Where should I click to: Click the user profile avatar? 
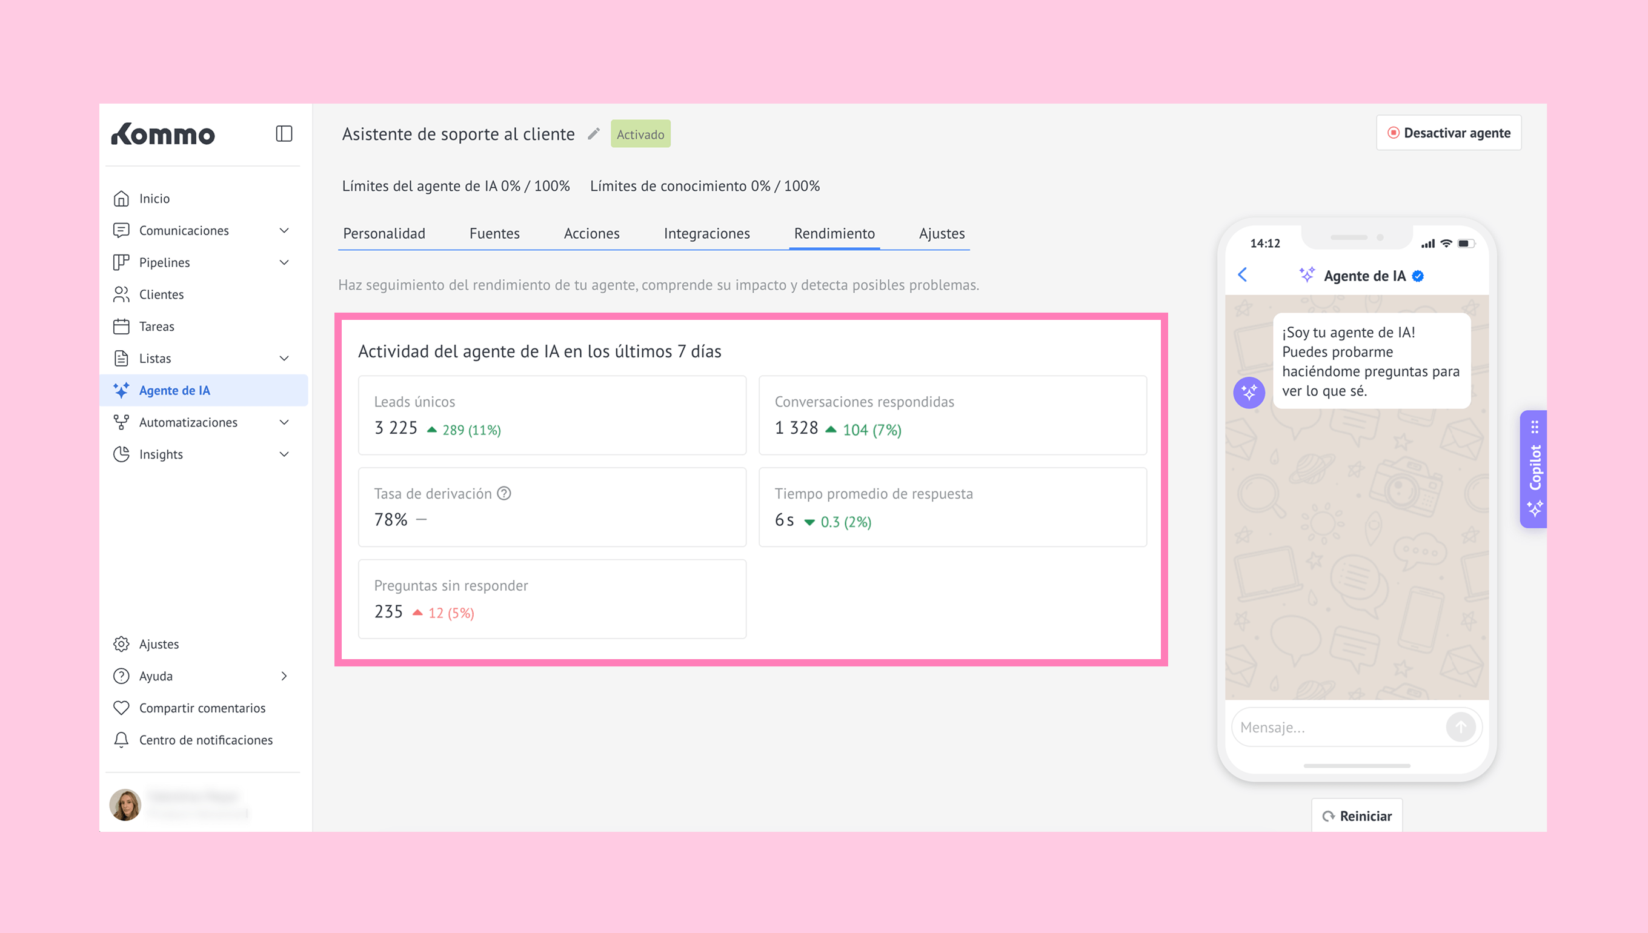[x=125, y=804]
